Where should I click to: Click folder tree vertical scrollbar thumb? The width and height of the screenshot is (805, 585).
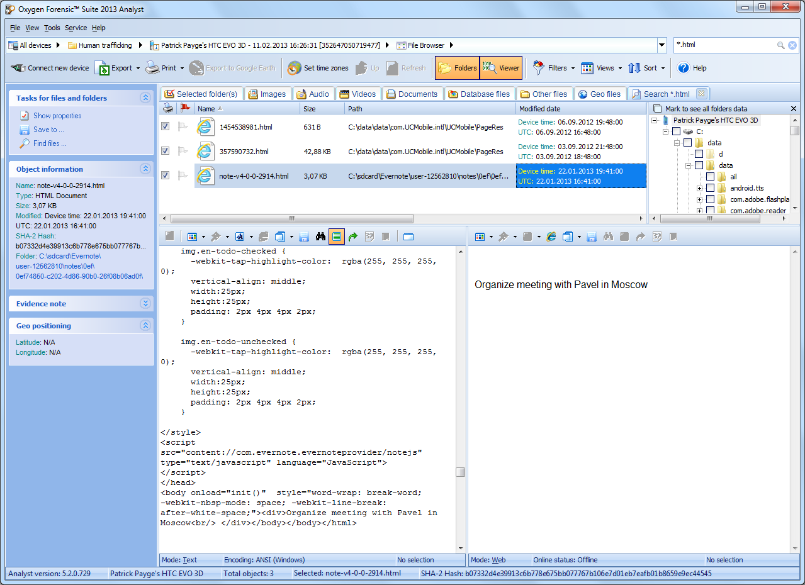click(795, 131)
